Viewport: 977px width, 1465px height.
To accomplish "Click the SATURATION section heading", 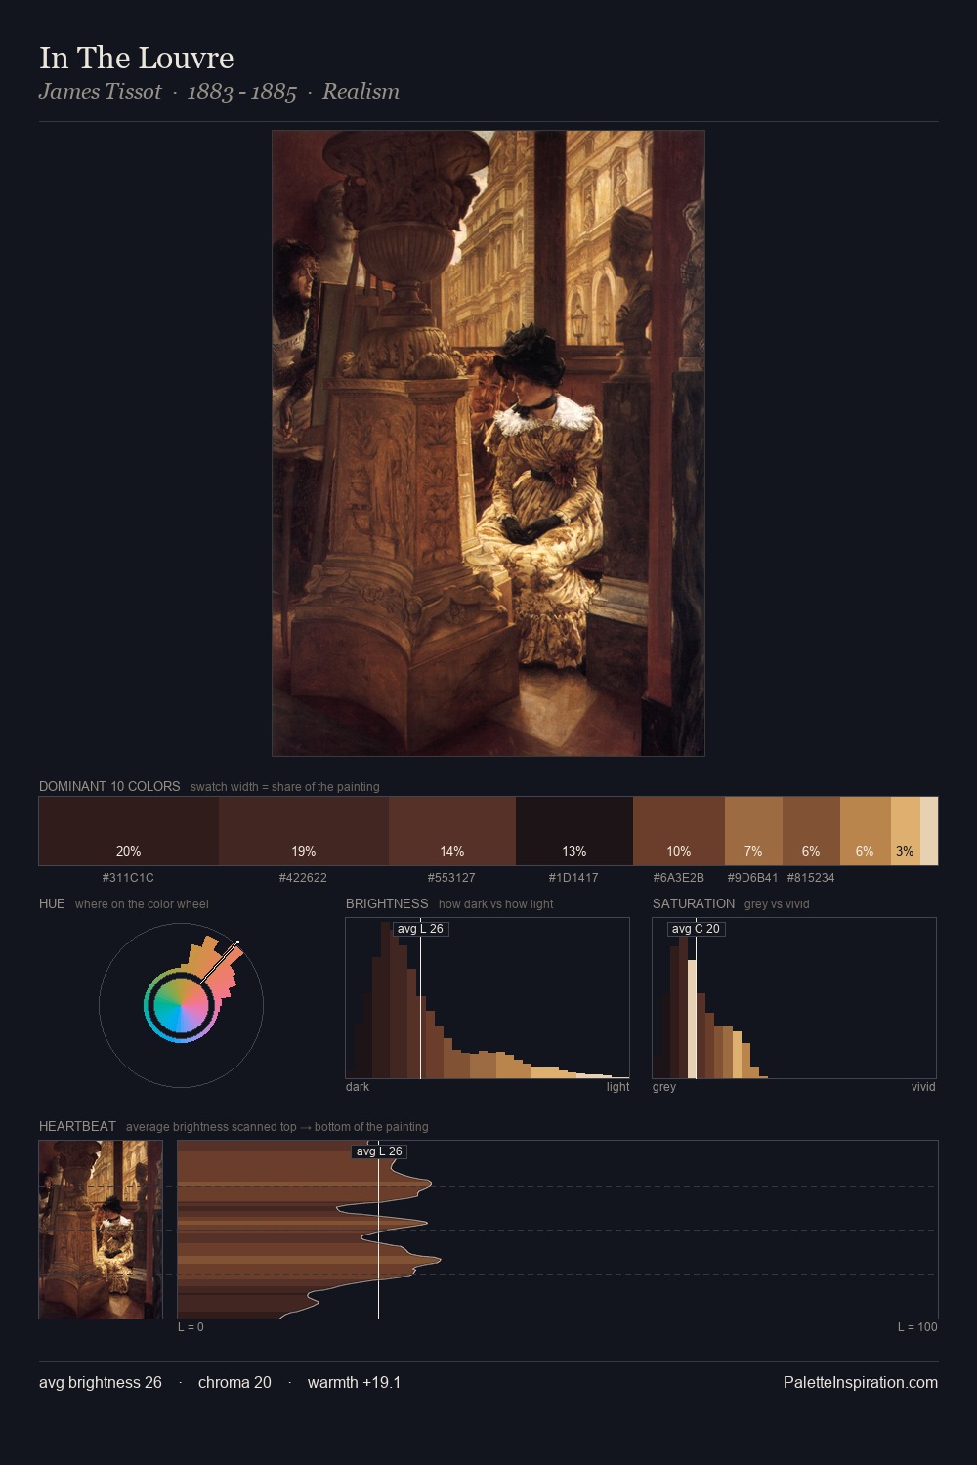I will [694, 903].
